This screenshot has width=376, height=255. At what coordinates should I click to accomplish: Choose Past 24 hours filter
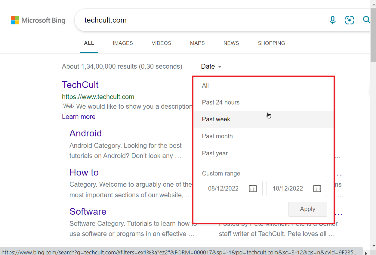pos(264,102)
